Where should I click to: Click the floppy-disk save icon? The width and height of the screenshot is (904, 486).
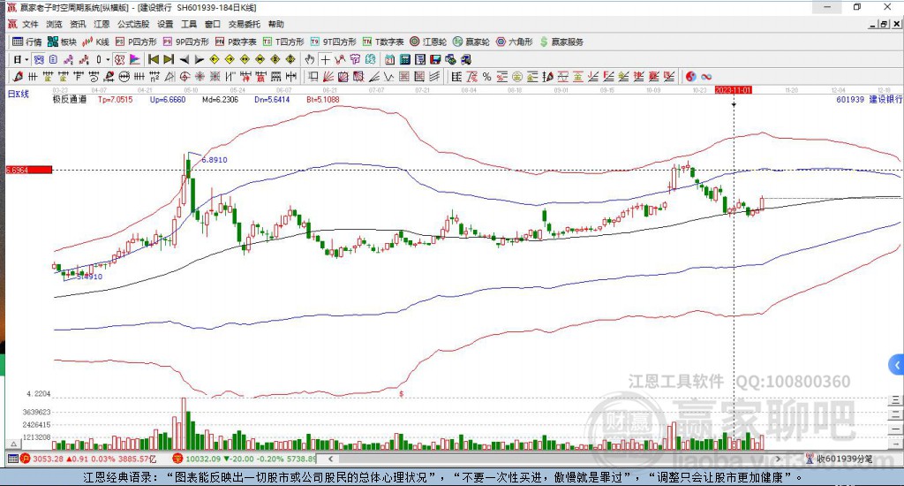435,59
